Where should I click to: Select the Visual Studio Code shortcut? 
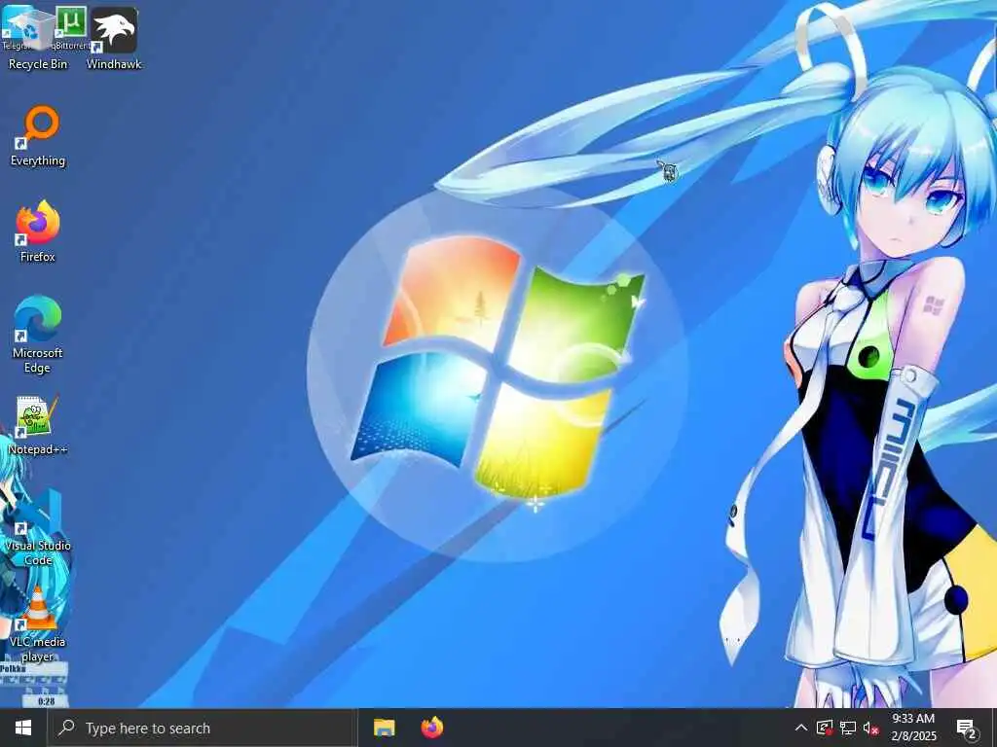(38, 527)
